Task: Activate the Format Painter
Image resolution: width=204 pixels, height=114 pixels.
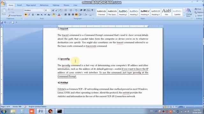Action: 15,16
